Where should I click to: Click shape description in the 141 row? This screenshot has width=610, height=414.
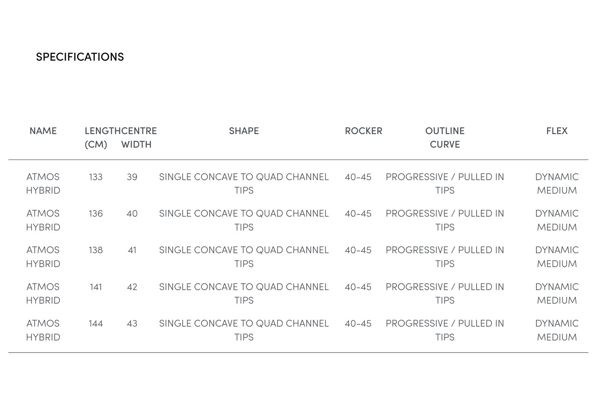pos(244,293)
